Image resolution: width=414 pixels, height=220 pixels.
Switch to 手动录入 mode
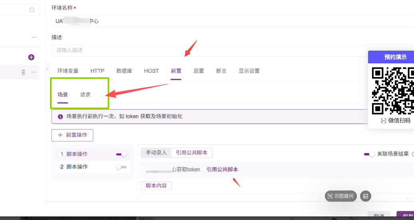point(156,153)
